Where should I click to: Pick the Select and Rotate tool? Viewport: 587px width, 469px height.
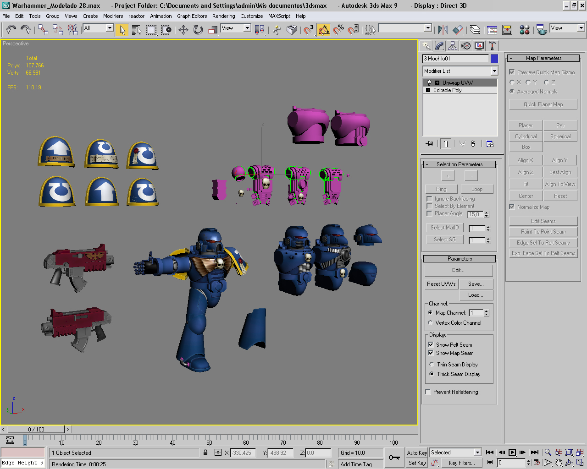coord(198,30)
